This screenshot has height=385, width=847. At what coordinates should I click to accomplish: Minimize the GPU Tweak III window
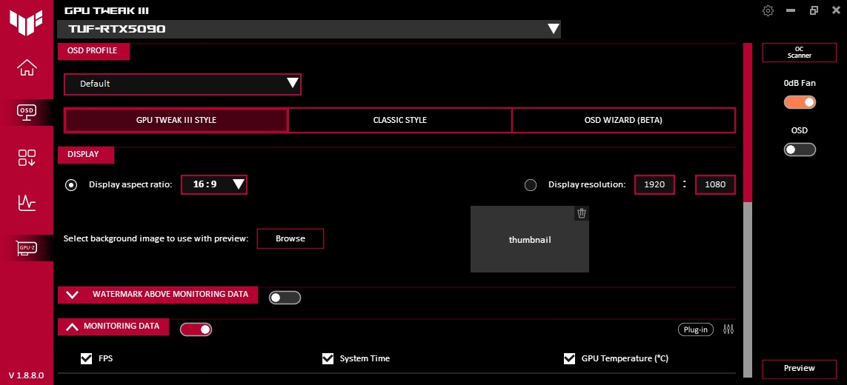coord(791,10)
